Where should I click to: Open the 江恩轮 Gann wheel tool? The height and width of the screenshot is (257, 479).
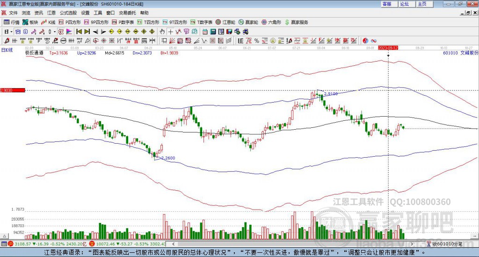[x=225, y=22]
